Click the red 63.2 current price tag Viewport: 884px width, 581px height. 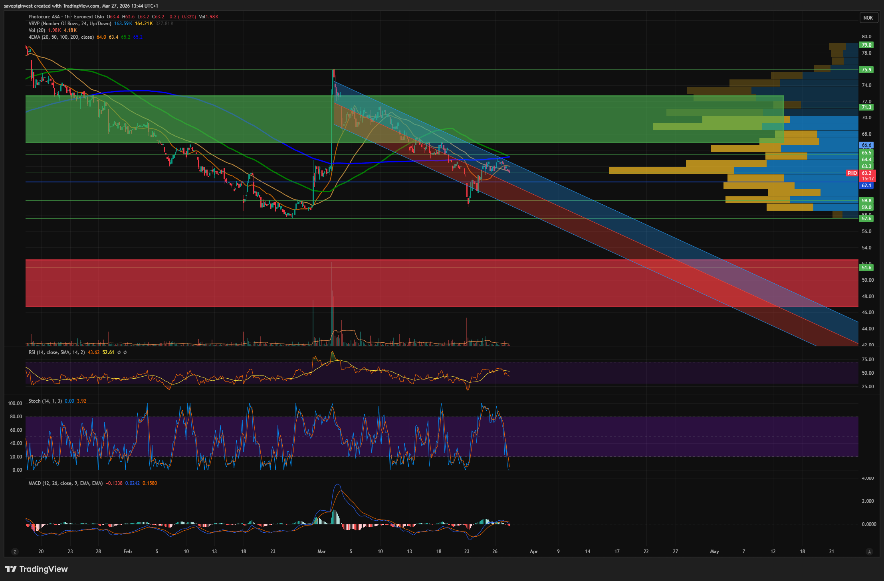tap(867, 173)
